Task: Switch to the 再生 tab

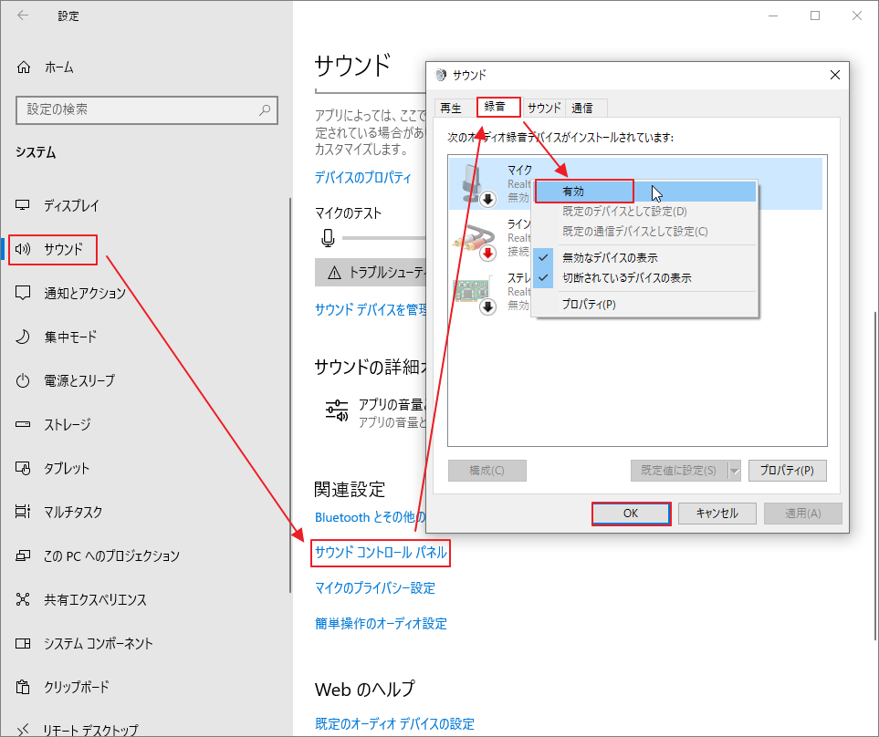Action: coord(452,107)
